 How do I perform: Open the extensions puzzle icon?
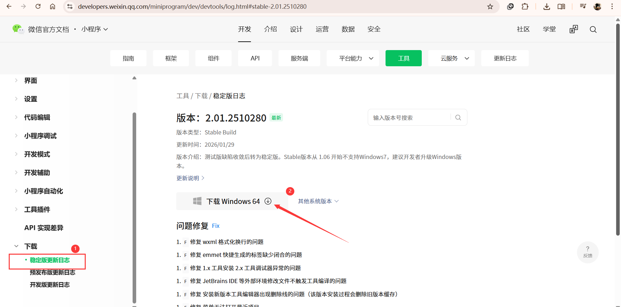[525, 6]
